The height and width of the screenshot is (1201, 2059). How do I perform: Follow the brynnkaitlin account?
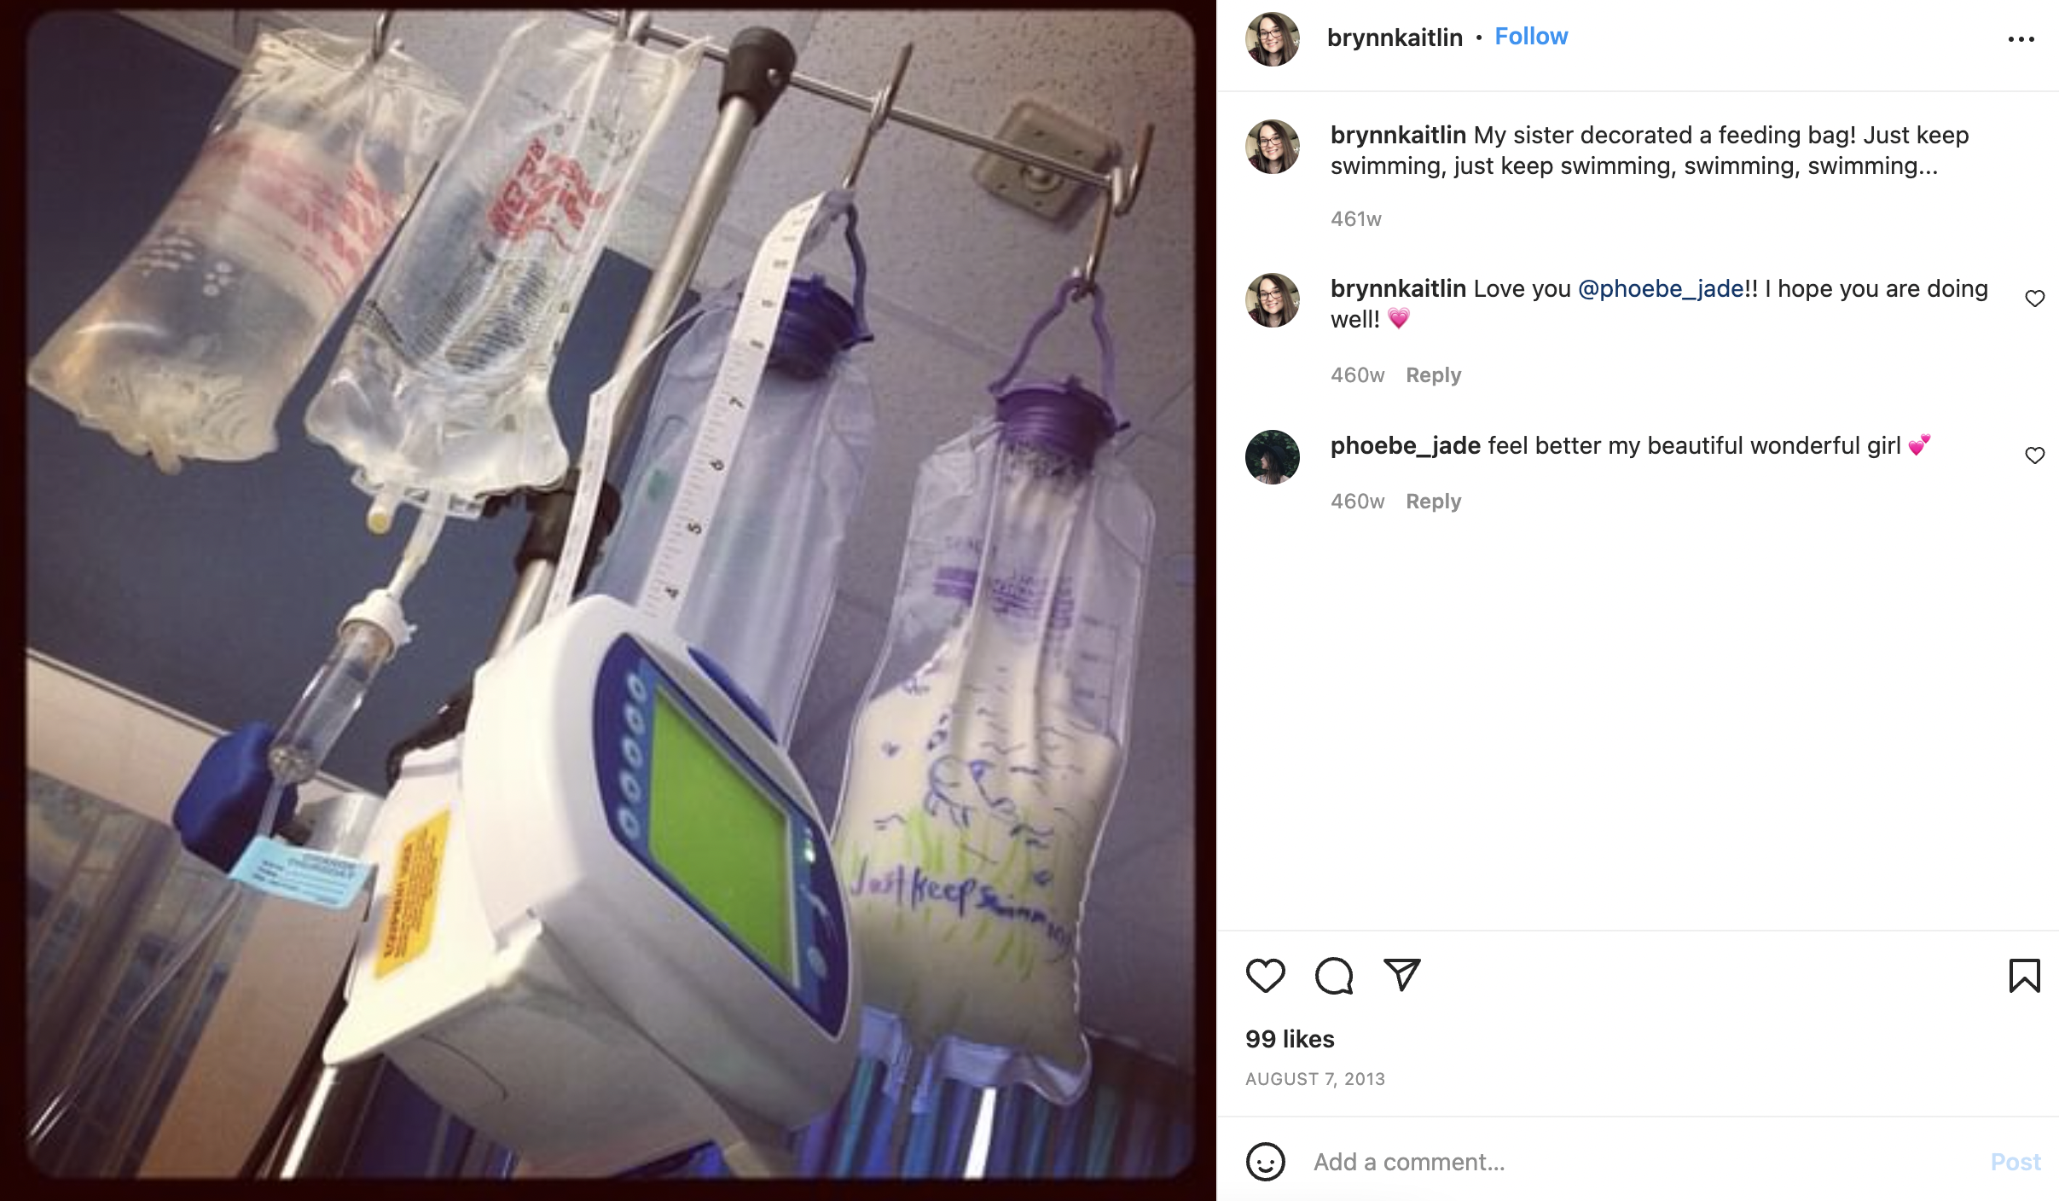point(1531,37)
